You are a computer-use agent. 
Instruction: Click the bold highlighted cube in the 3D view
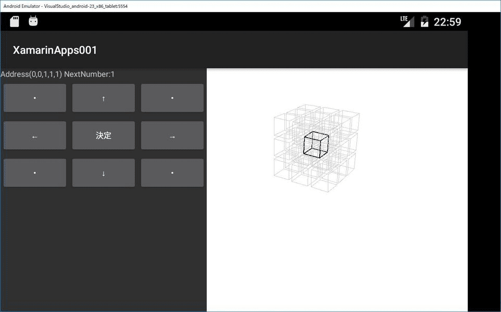pyautogui.click(x=316, y=145)
